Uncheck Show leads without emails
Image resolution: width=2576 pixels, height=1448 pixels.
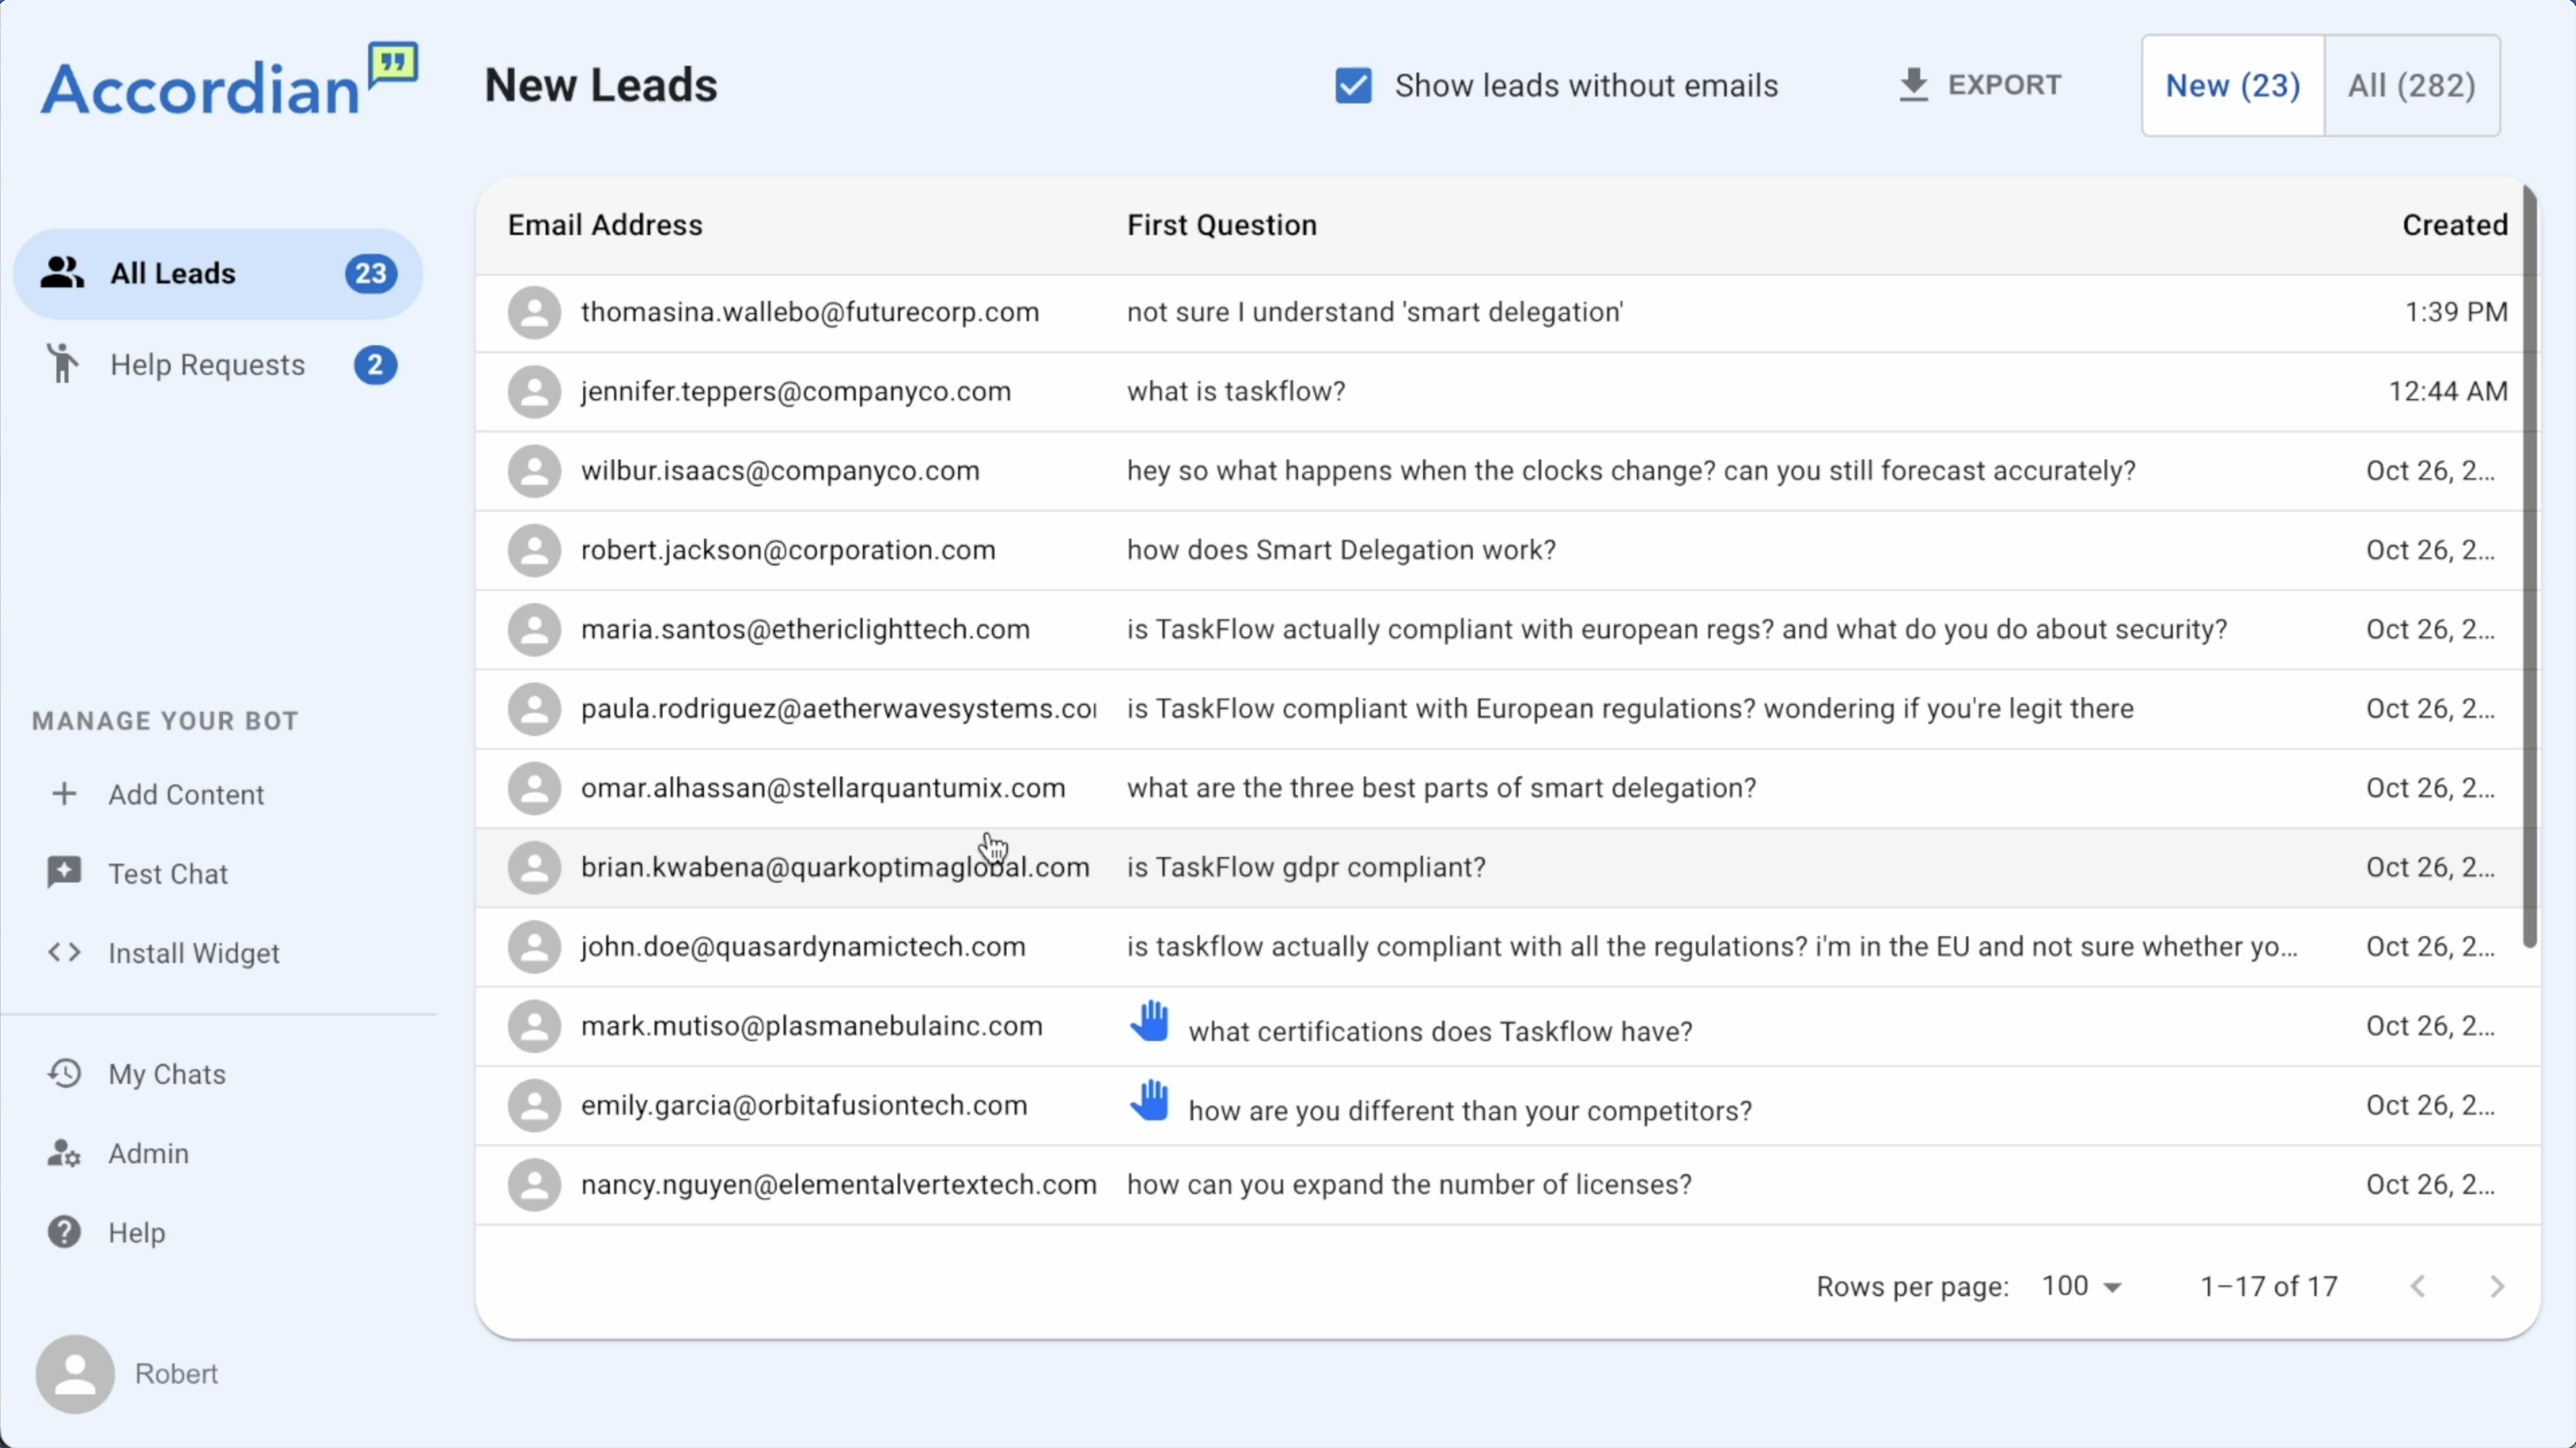pyautogui.click(x=1353, y=86)
